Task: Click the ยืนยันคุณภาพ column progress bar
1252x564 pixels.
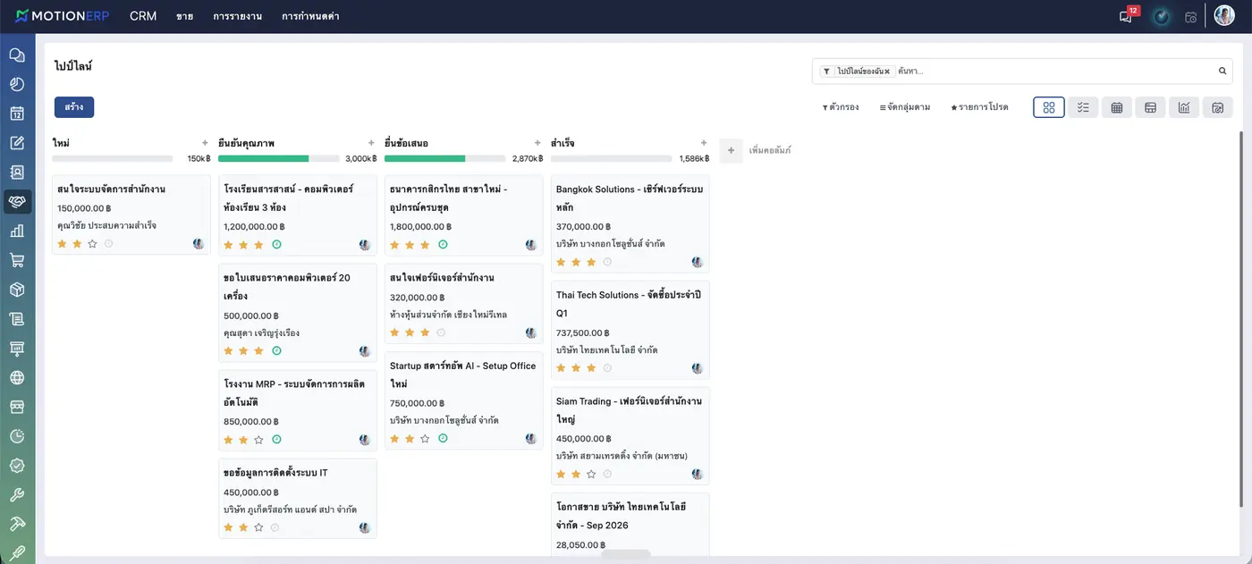Action: click(279, 158)
